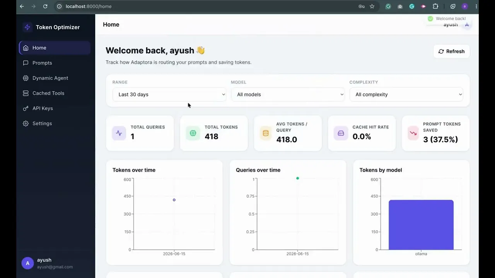This screenshot has width=495, height=278.
Task: Click the 'ollama' axis label
Action: (421, 254)
